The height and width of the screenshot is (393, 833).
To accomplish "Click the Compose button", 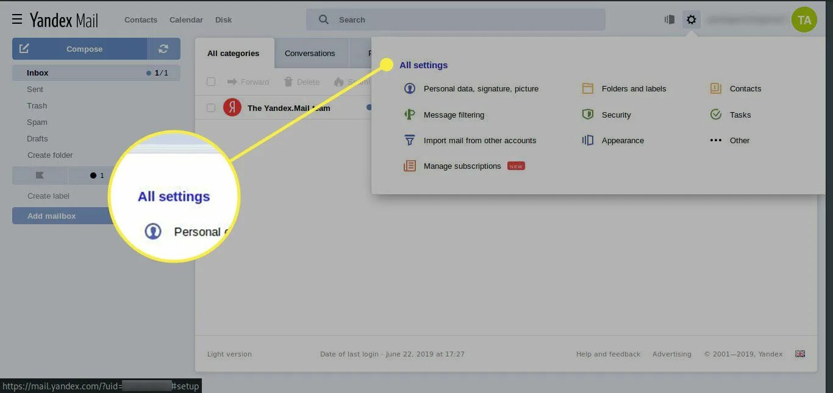I will (x=80, y=49).
